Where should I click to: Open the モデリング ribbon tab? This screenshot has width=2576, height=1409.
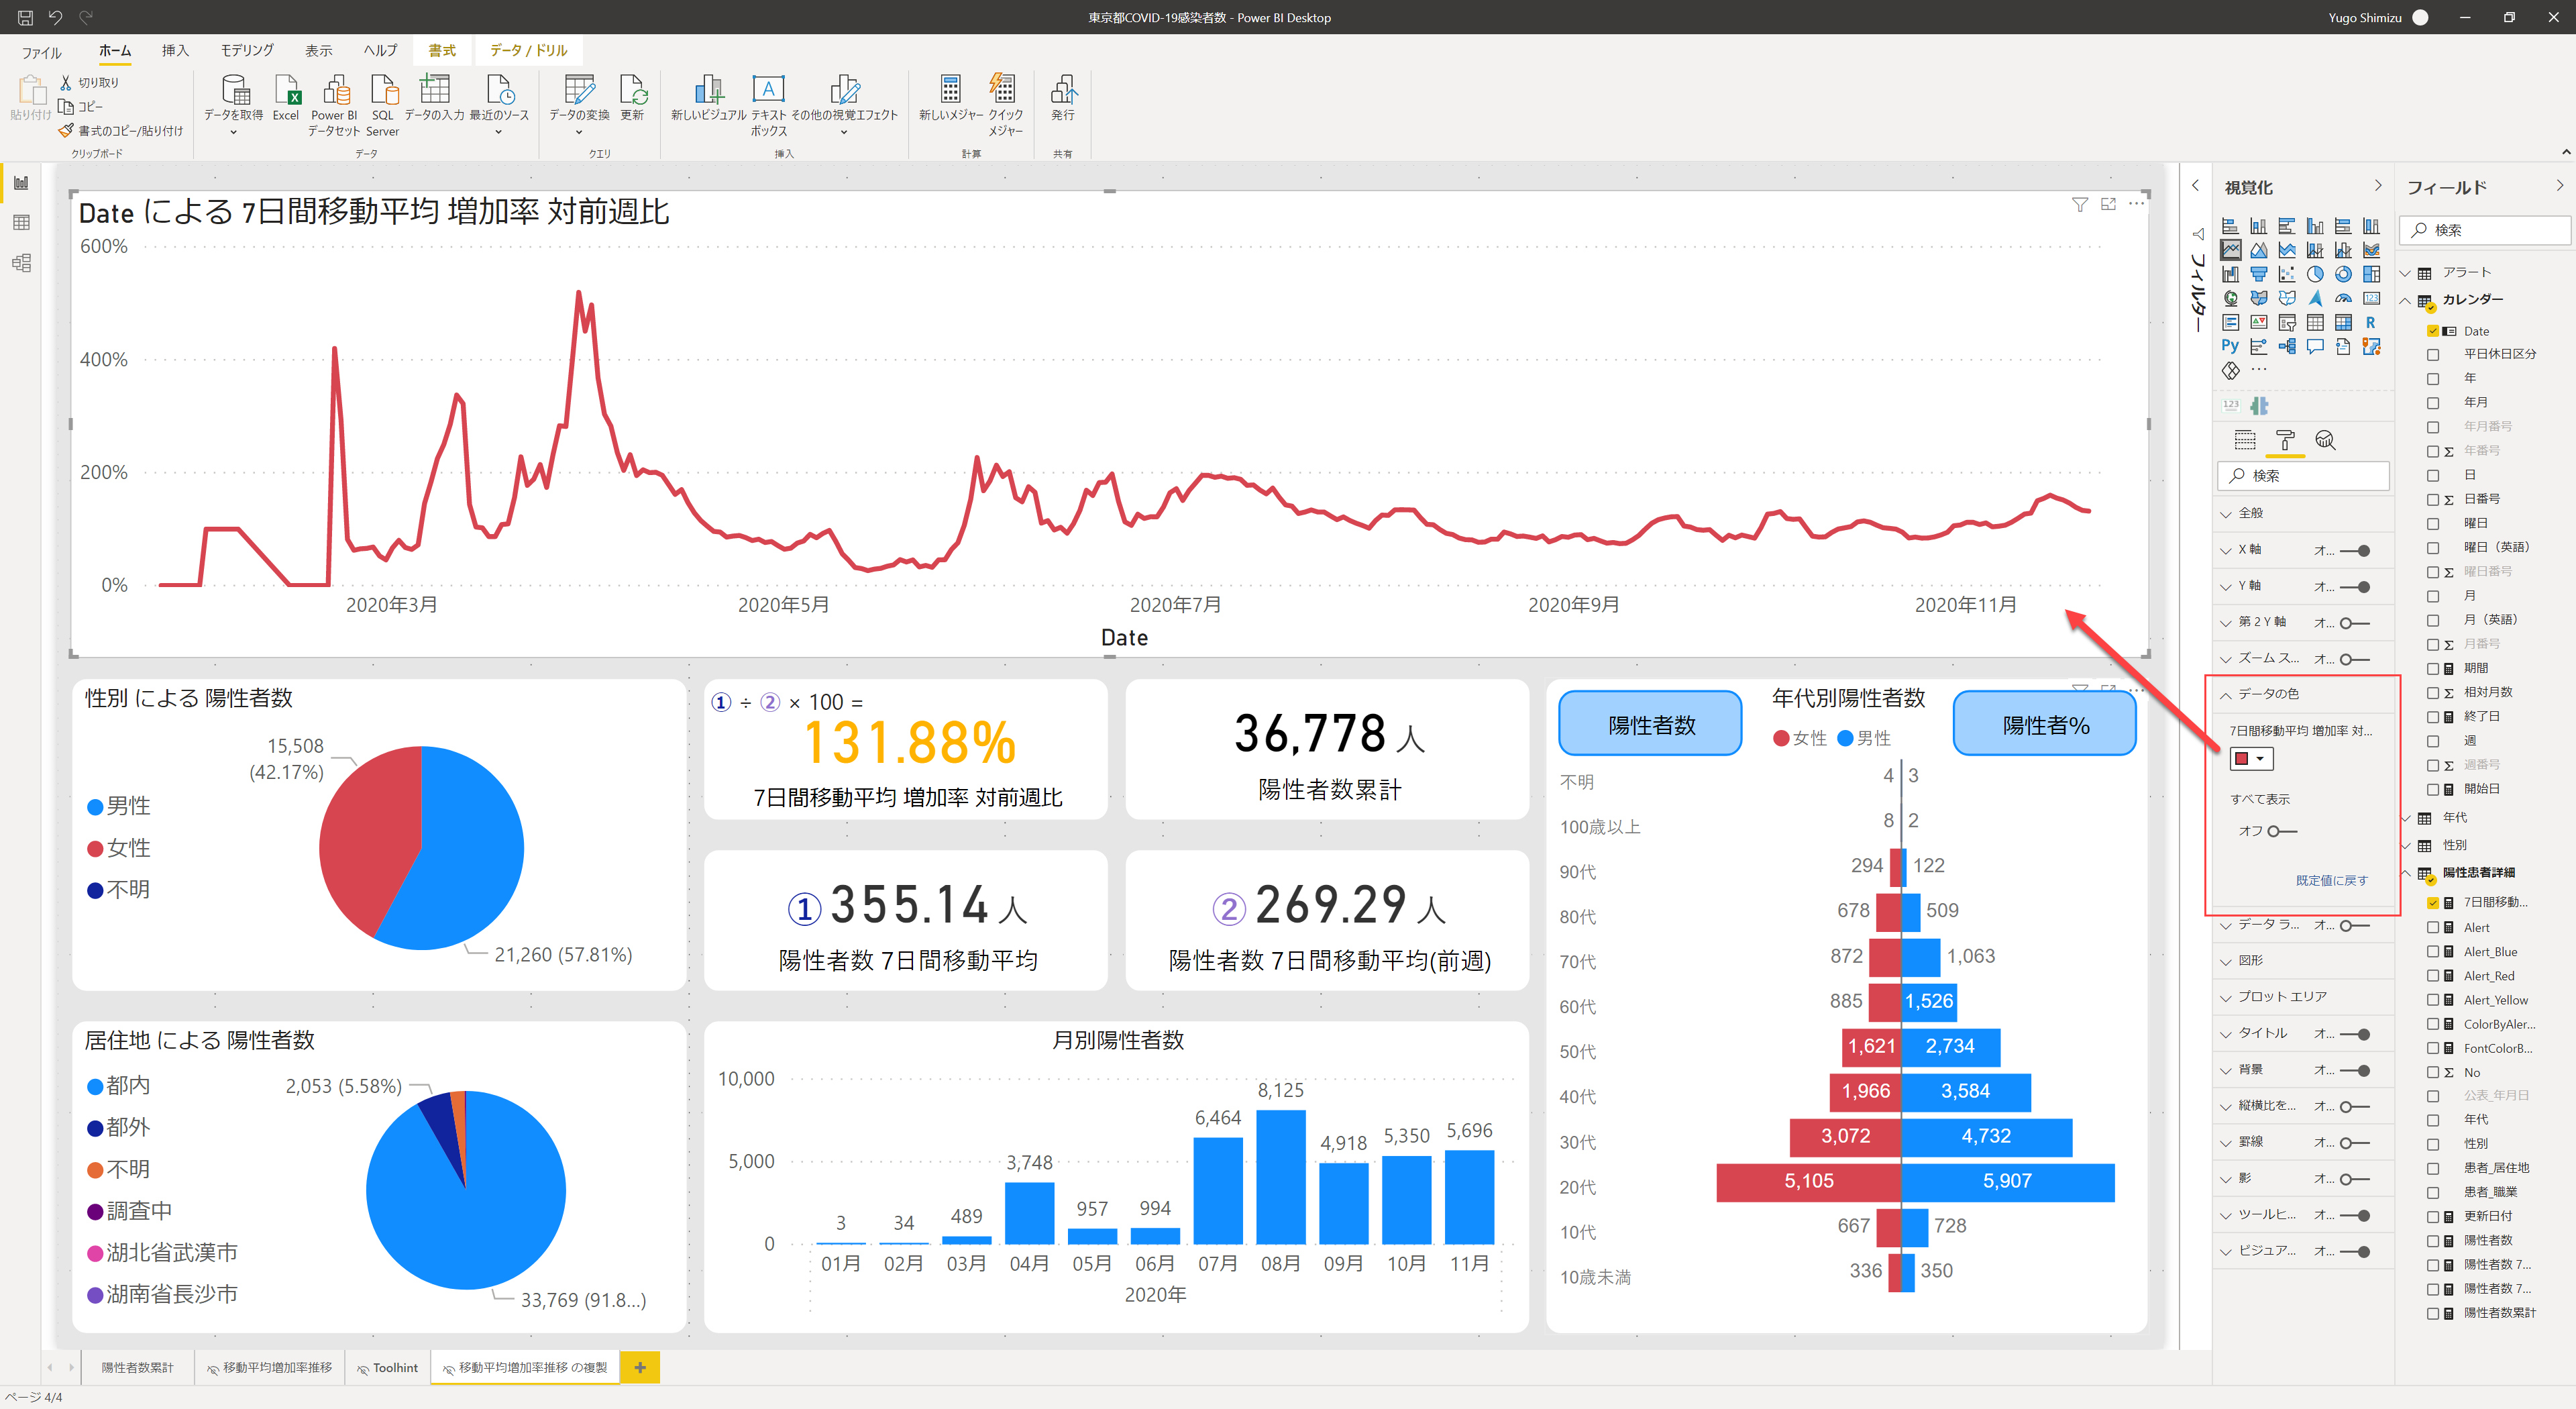pos(247,50)
